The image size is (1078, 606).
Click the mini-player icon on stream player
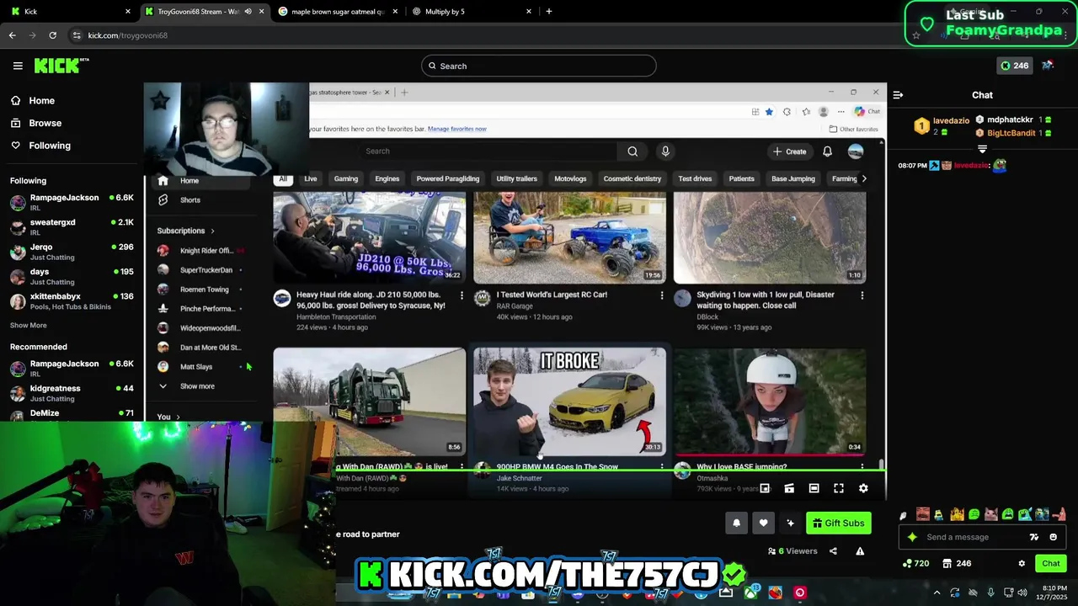pos(765,488)
